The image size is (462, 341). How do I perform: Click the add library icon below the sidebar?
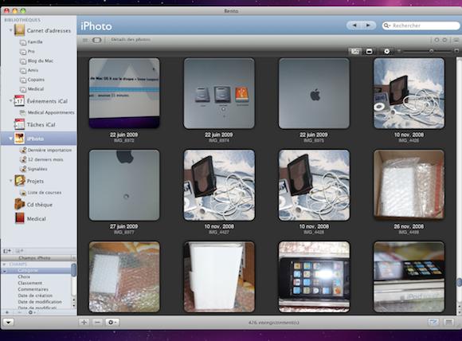(x=7, y=251)
